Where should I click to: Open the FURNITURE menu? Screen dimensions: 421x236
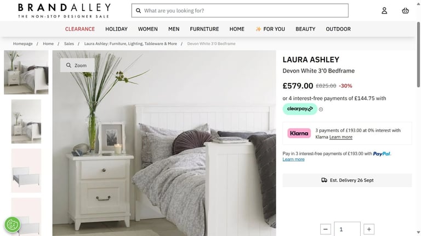click(204, 29)
